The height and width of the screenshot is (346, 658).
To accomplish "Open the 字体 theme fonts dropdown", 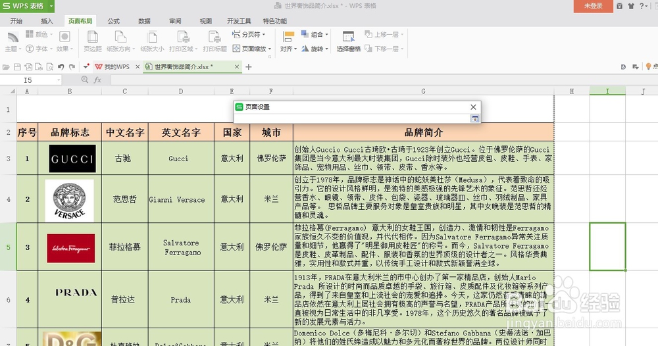I will (39, 49).
